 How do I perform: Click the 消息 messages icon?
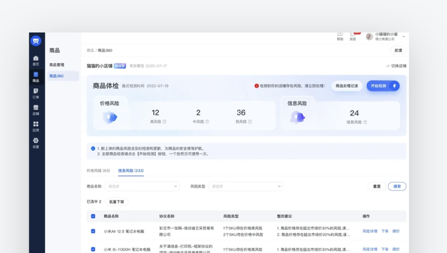352,35
